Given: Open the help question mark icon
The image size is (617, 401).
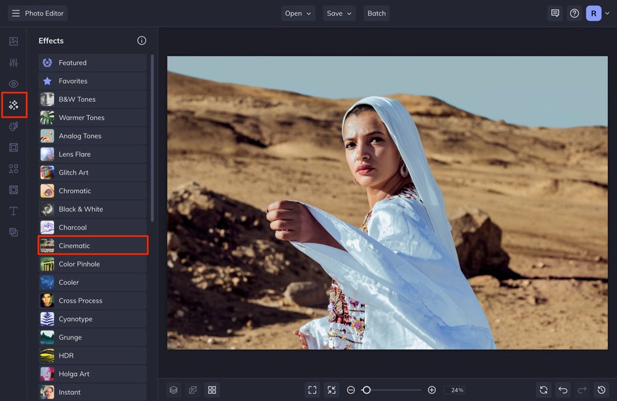Looking at the screenshot, I should tap(575, 13).
